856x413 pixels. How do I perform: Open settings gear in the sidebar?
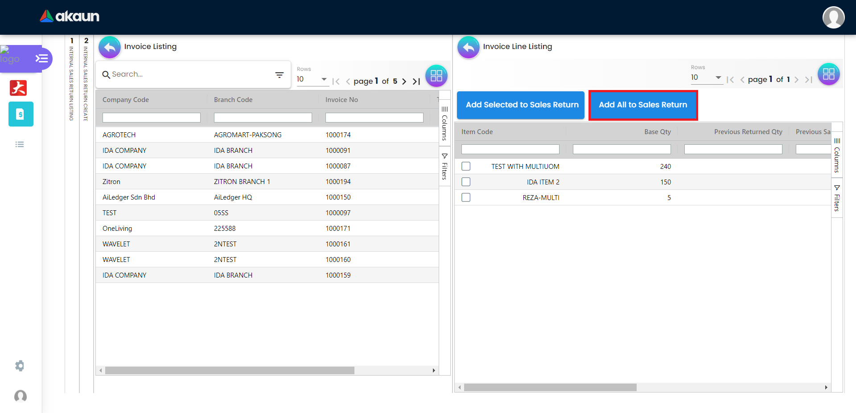point(20,366)
